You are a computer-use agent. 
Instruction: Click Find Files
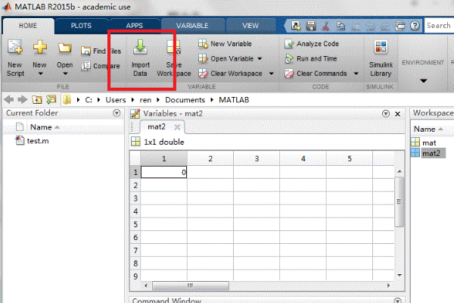101,51
